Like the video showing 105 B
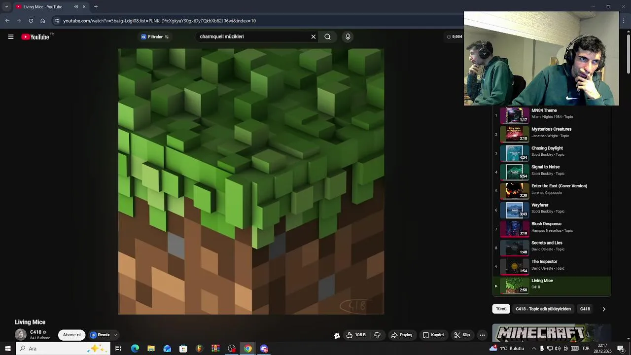 (356, 335)
